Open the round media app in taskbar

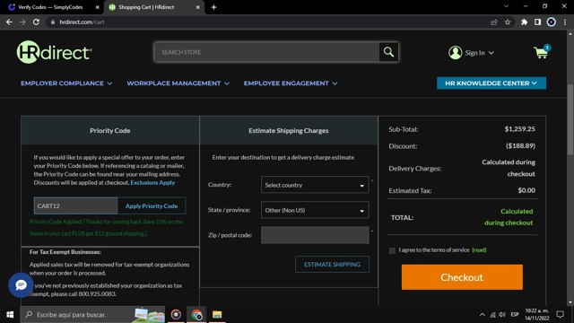coord(176,315)
